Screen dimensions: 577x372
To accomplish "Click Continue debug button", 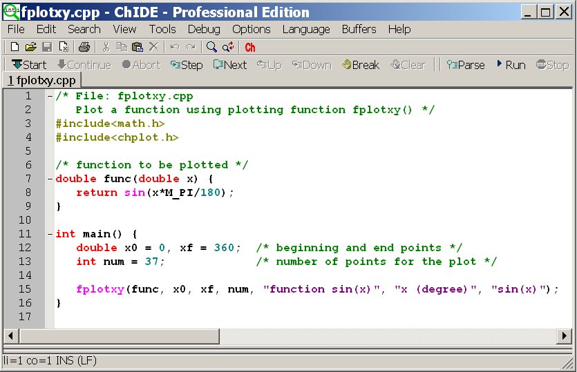I will [84, 65].
